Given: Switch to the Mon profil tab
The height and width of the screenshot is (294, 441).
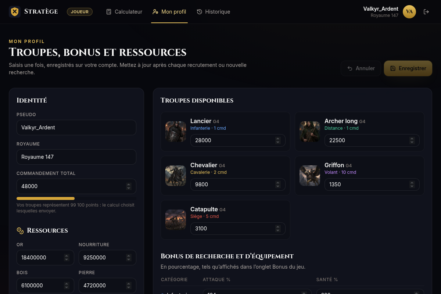Looking at the screenshot, I should tap(169, 12).
